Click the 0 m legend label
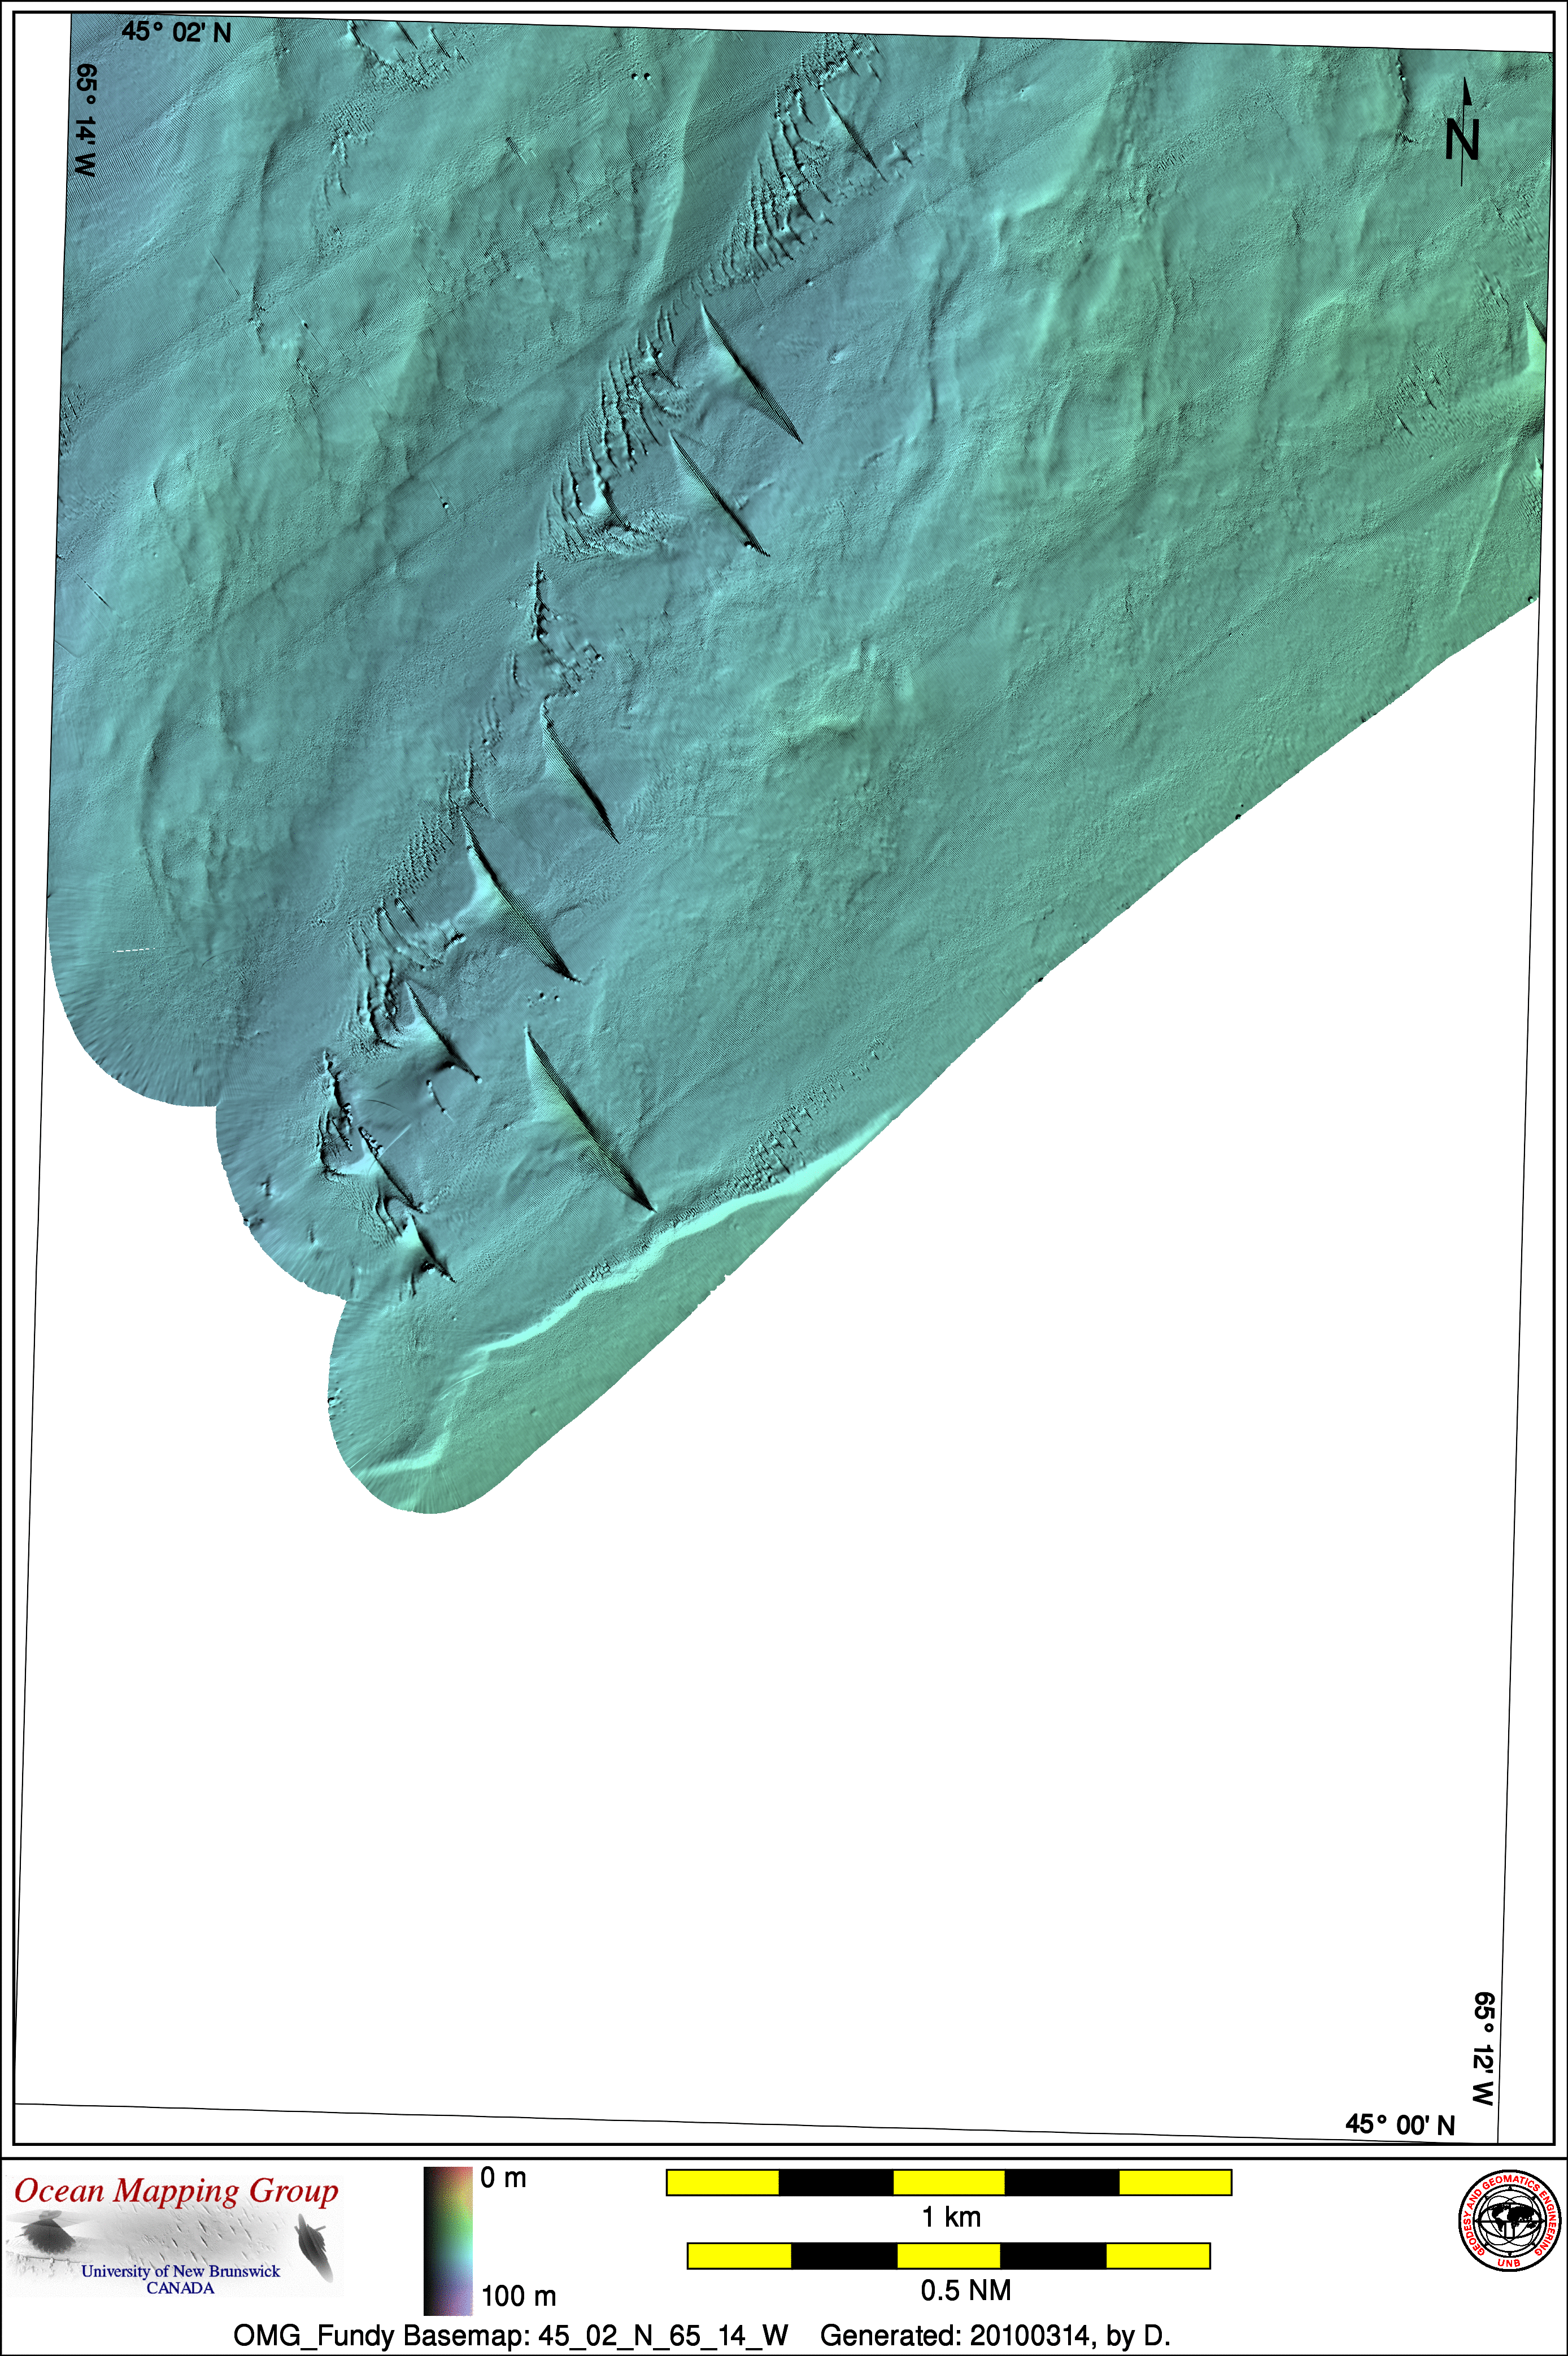The width and height of the screenshot is (1568, 2356). click(503, 2178)
